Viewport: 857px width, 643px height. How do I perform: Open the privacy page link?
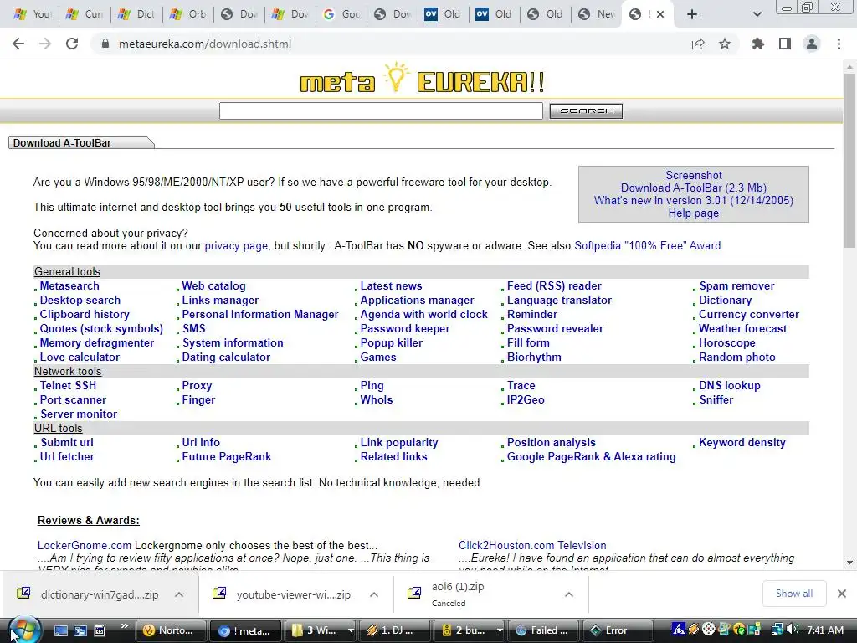[x=236, y=246]
